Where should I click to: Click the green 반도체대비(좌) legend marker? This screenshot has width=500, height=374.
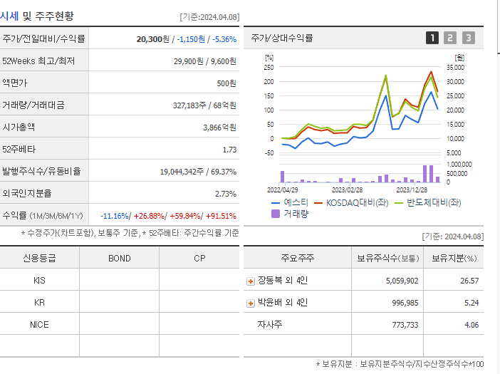coord(399,203)
